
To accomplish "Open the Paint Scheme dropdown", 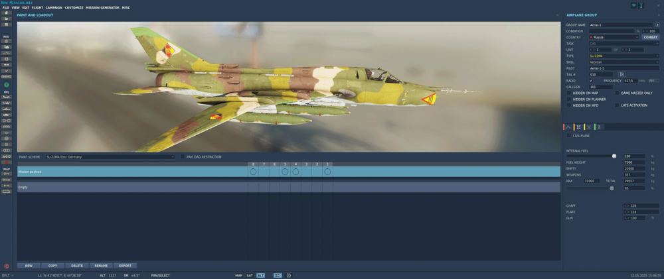I will [x=110, y=157].
